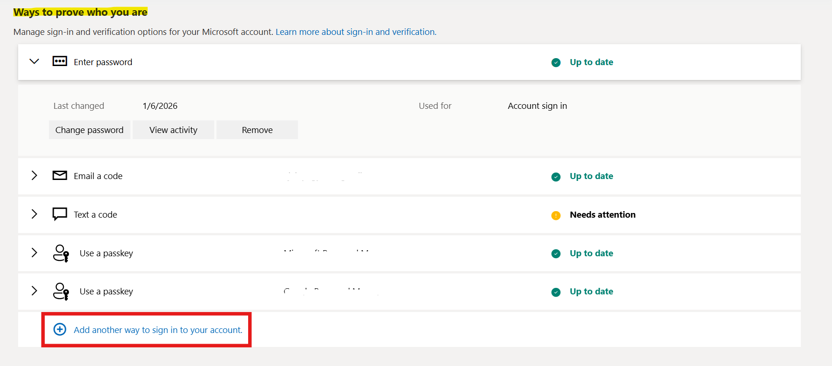Click the Last changed label
The image size is (832, 366).
pos(79,106)
